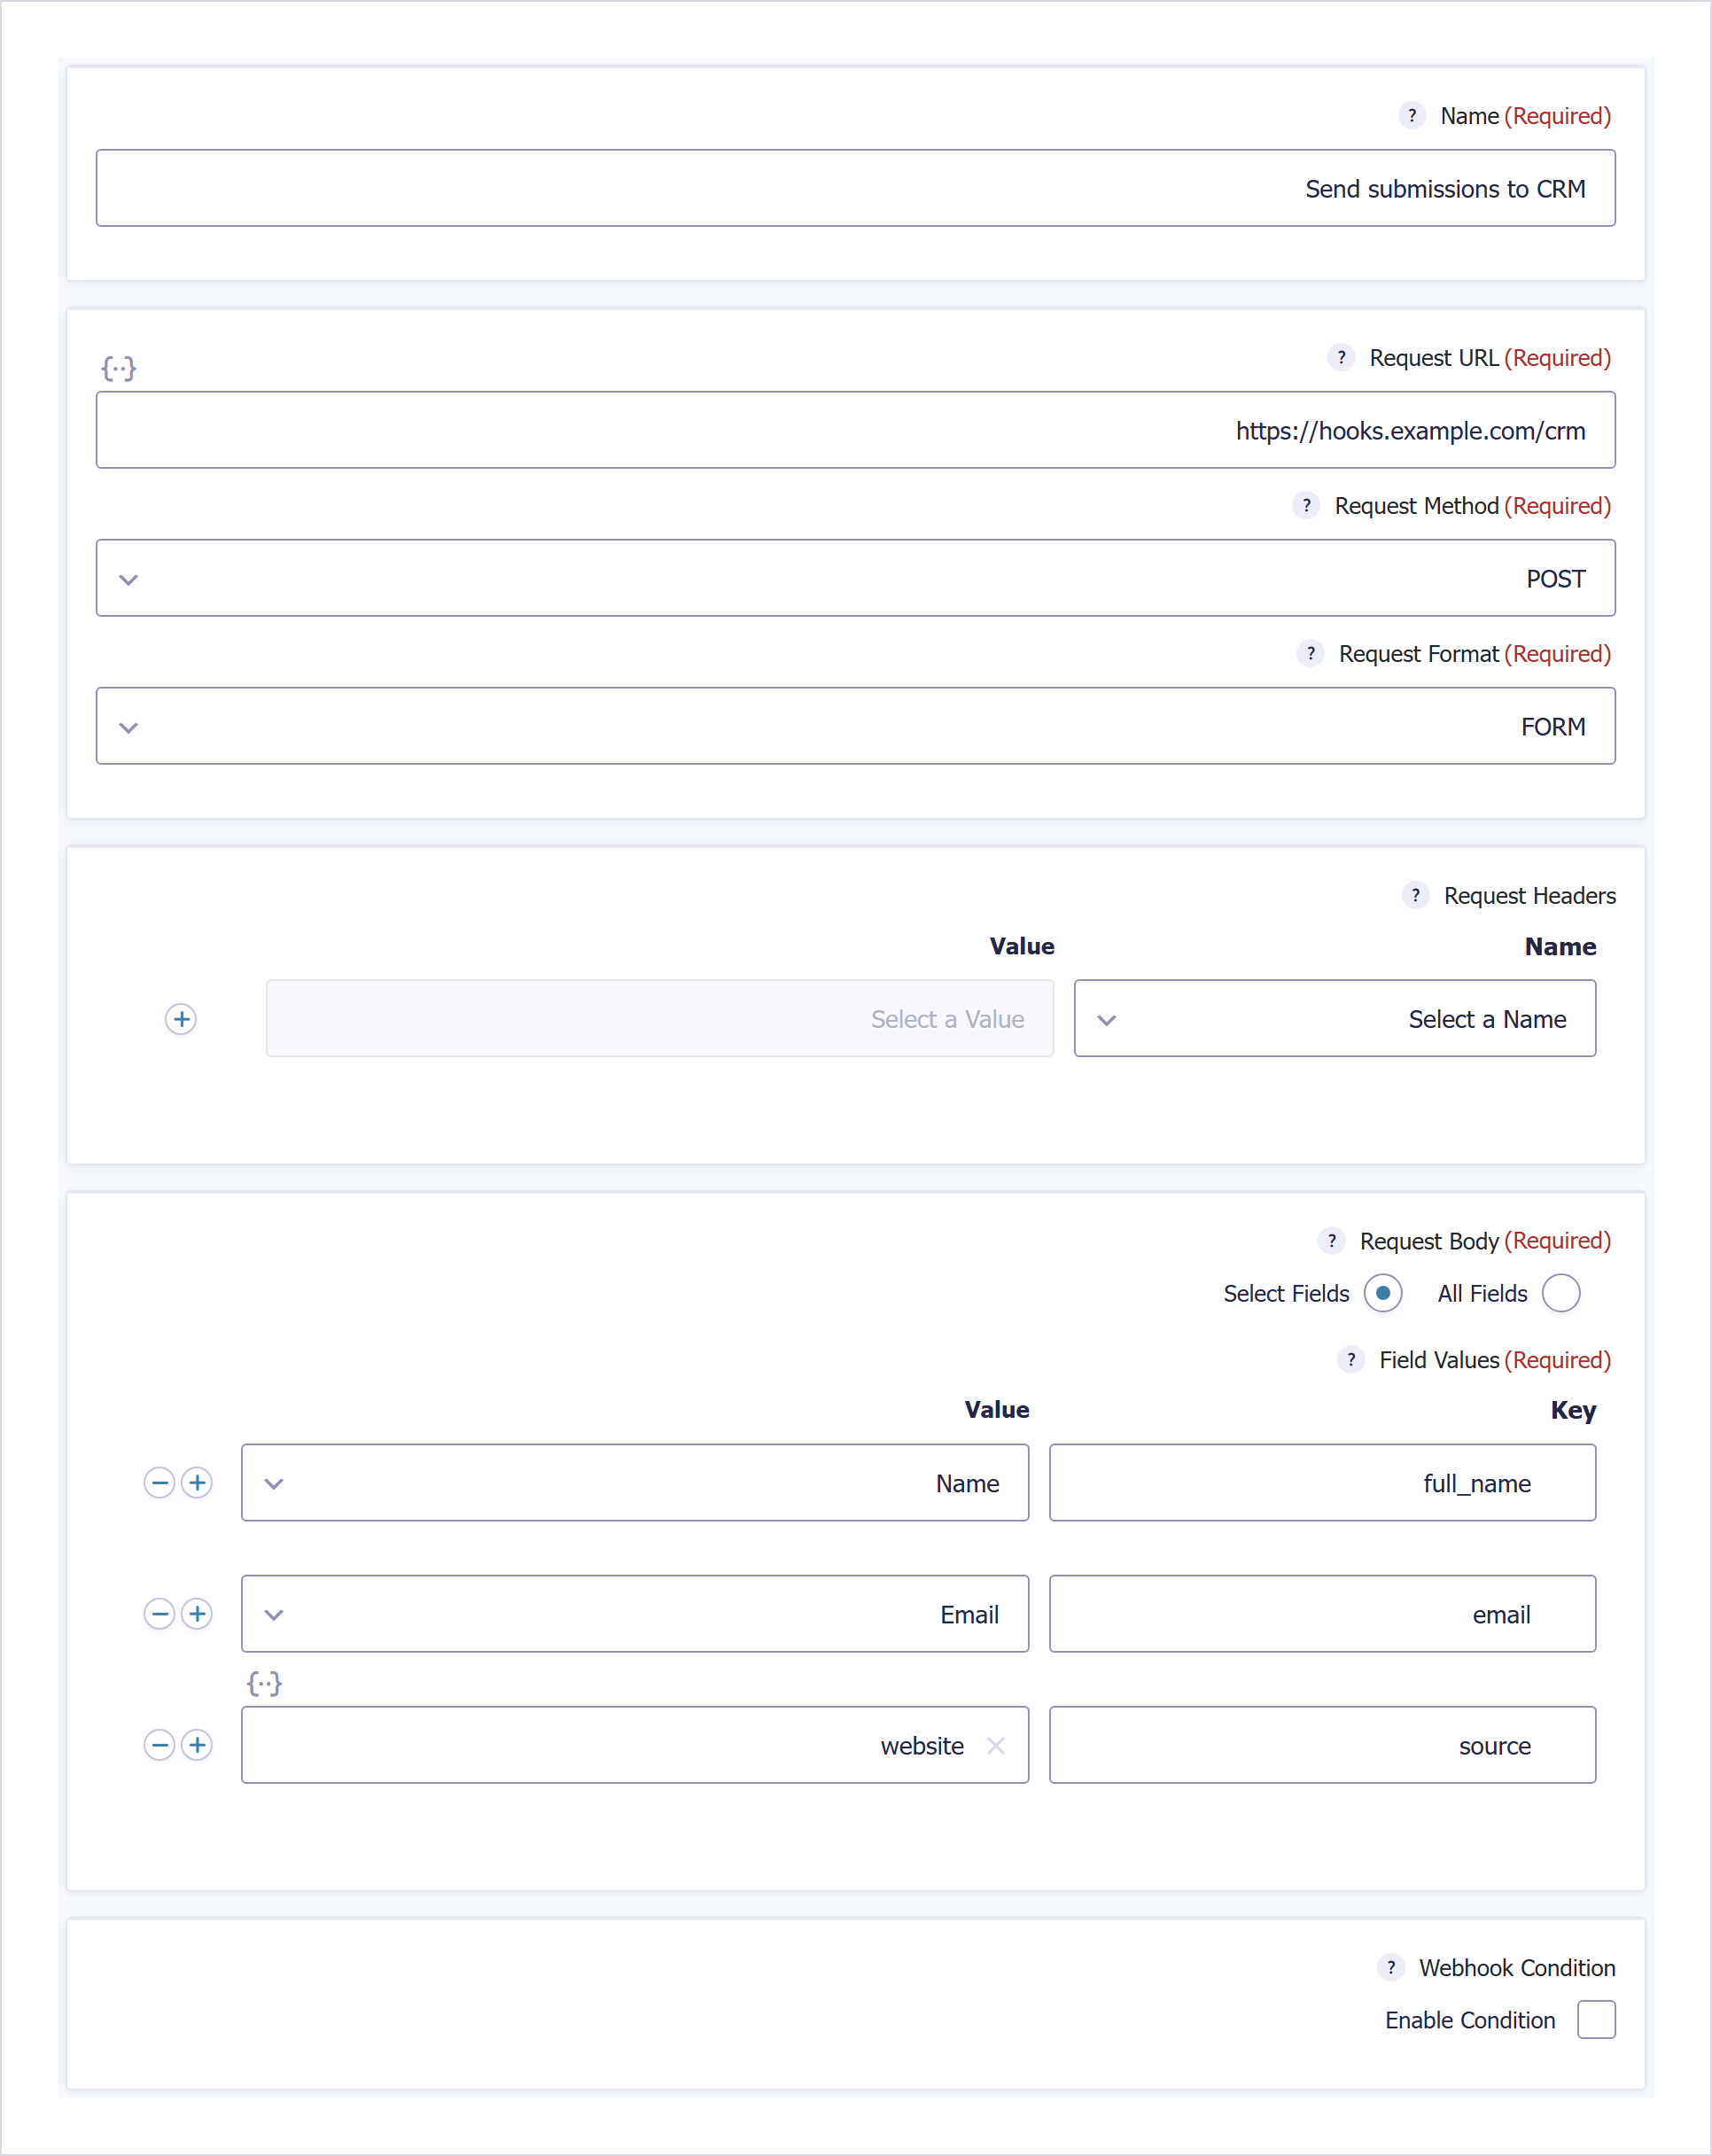The height and width of the screenshot is (2156, 1712).
Task: Click the email key field
Action: tap(1322, 1613)
